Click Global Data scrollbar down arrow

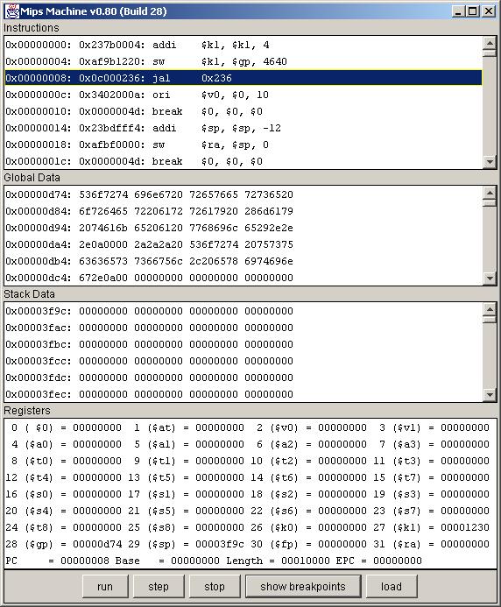[490, 278]
